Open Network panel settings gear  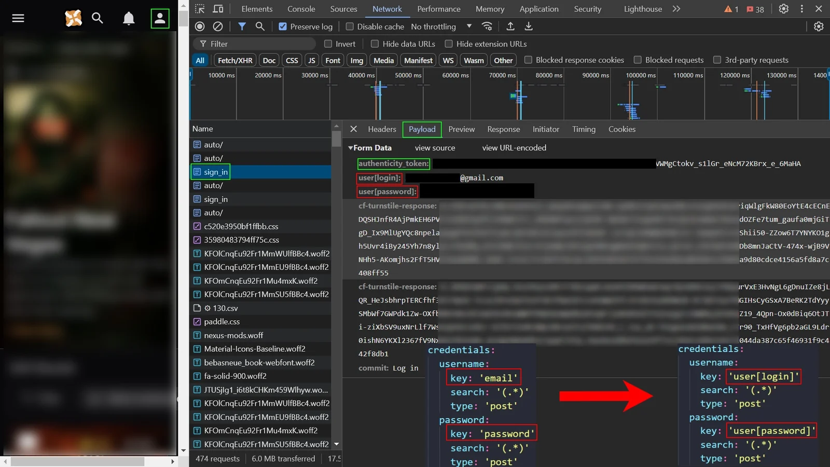(819, 26)
